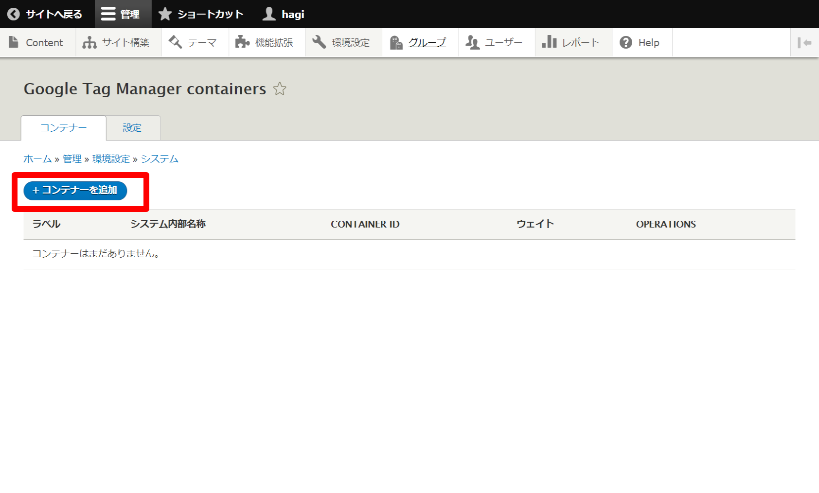
Task: Open the サイト構築 menu label
Action: tap(125, 43)
